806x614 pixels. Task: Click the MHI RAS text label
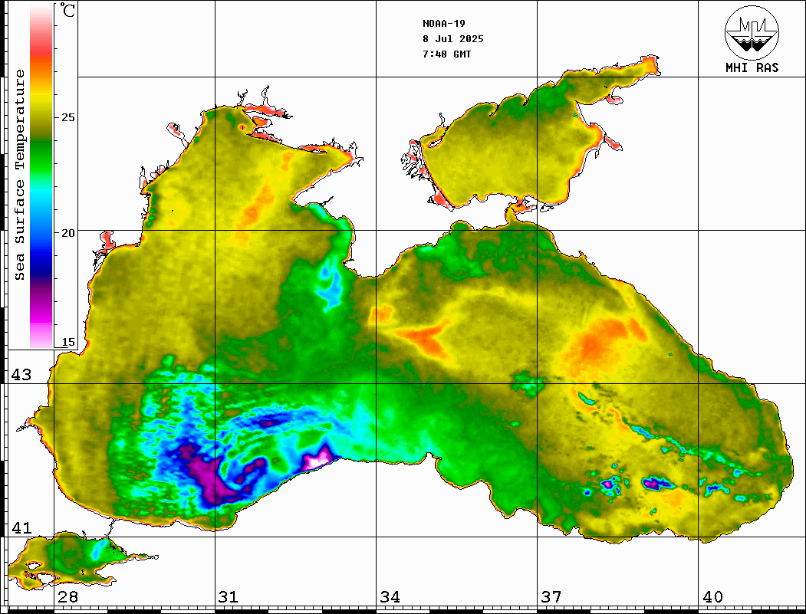(752, 67)
